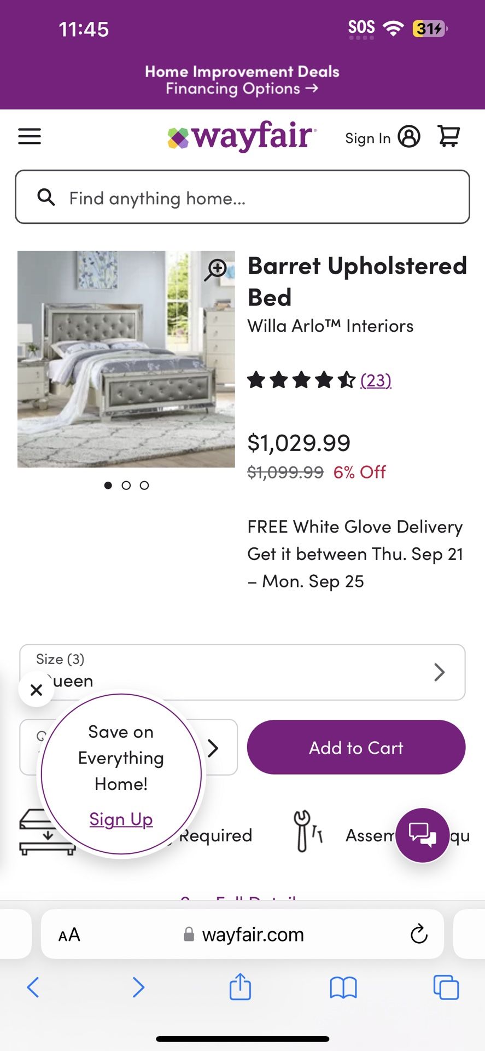
Task: Select second image carousel dot
Action: [x=126, y=486]
